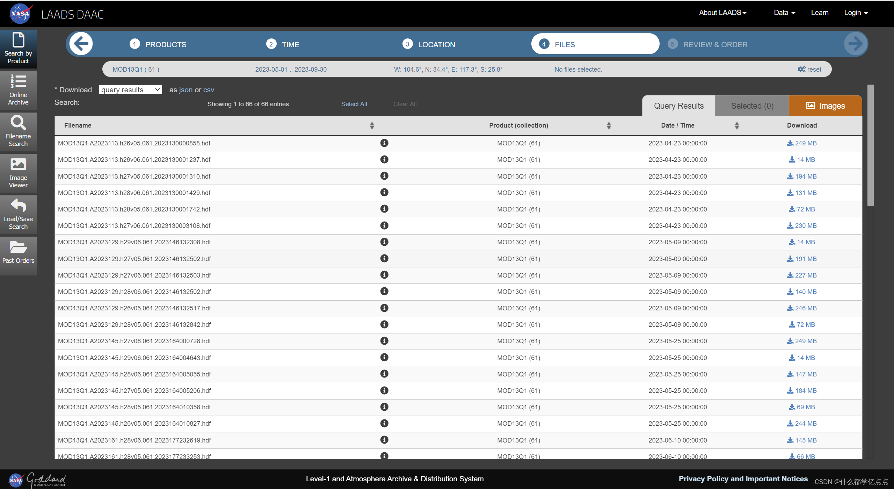The width and height of the screenshot is (894, 489).
Task: Switch to the Images tab
Action: click(x=825, y=106)
